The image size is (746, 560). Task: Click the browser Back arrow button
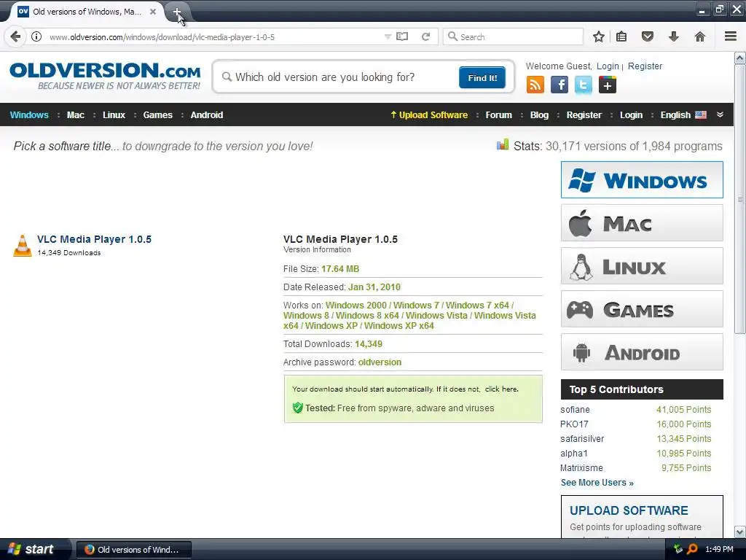tap(15, 36)
